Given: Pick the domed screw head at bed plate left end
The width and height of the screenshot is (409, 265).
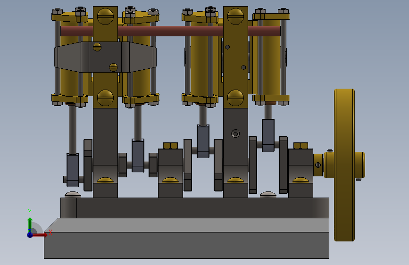Looking at the screenshot, I should tap(73, 195).
